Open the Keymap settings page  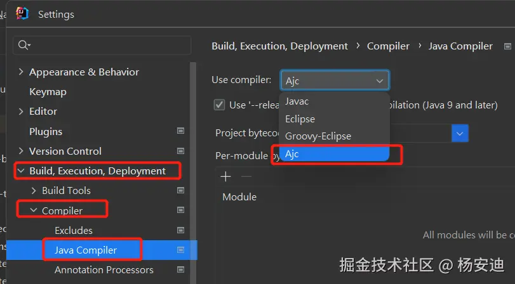coord(48,92)
